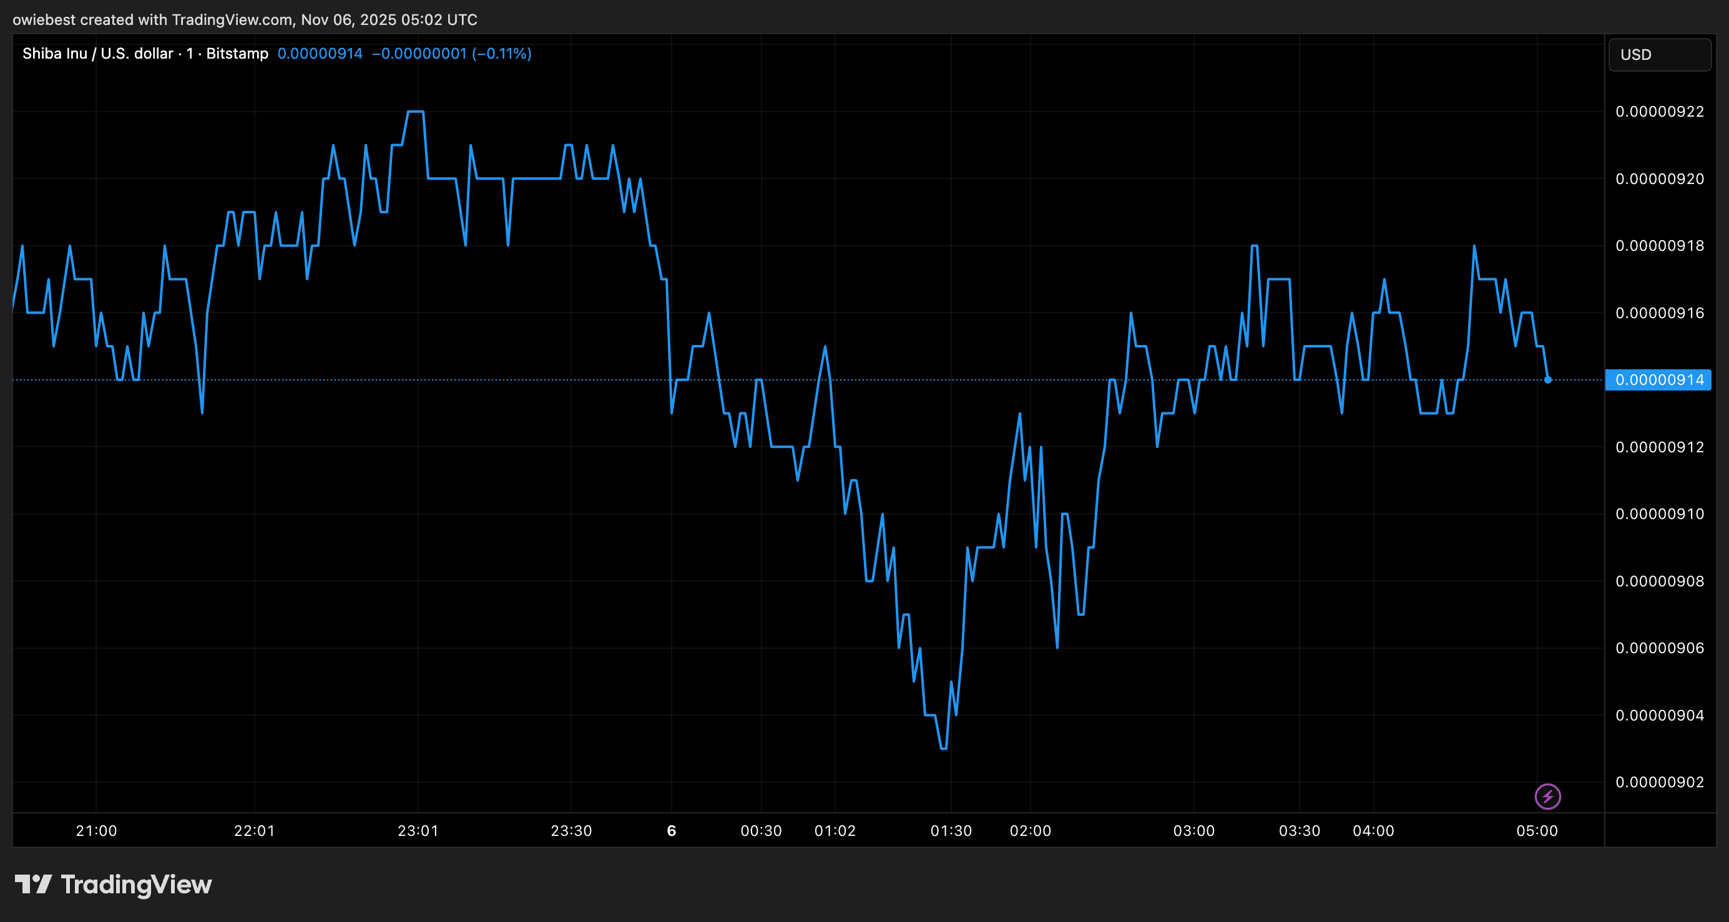Click the −0.00000001 (−0.11%) change text
The height and width of the screenshot is (922, 1729).
pos(451,54)
